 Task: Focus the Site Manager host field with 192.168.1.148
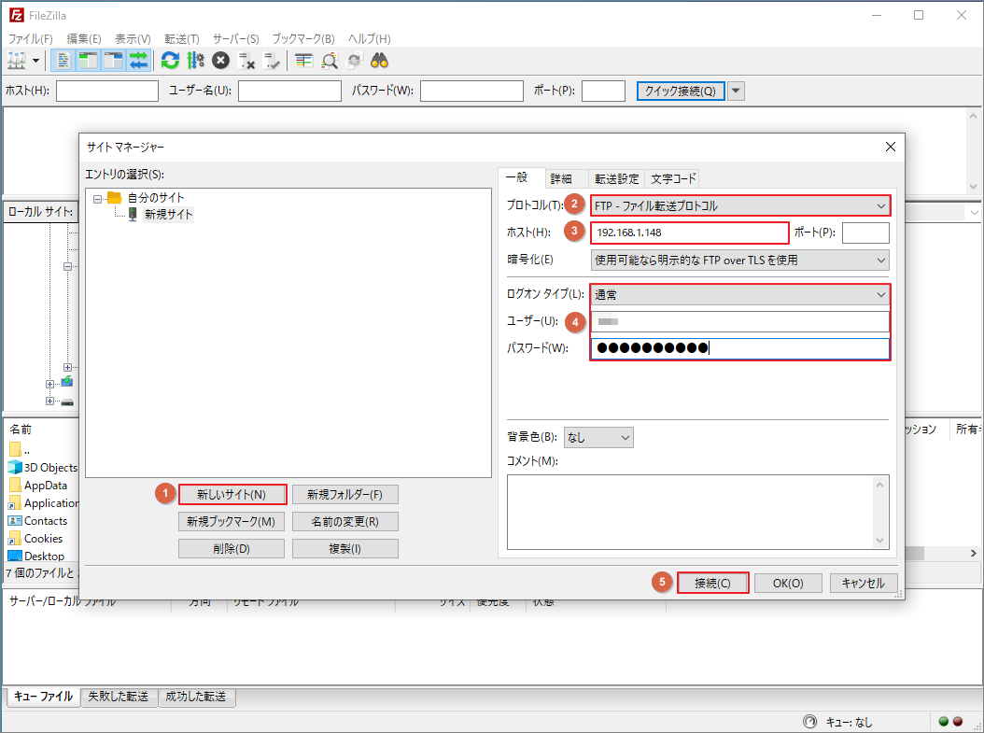pos(690,233)
